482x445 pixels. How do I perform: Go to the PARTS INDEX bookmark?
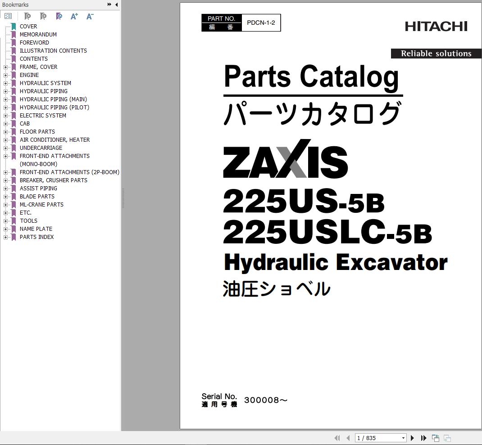[x=36, y=237]
